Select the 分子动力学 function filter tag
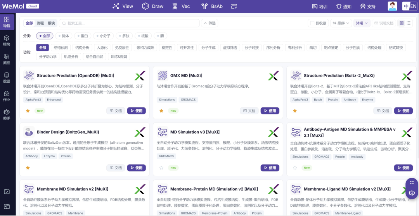 tap(48, 56)
